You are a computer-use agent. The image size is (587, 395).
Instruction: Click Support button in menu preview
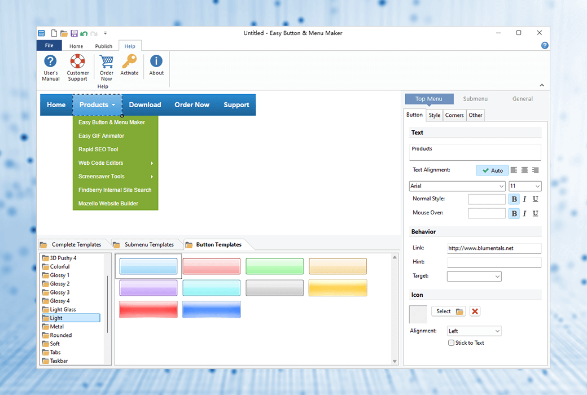pyautogui.click(x=236, y=105)
